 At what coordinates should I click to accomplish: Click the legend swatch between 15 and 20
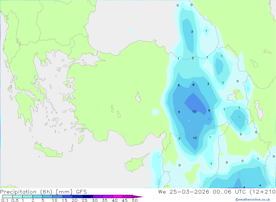point(68,196)
